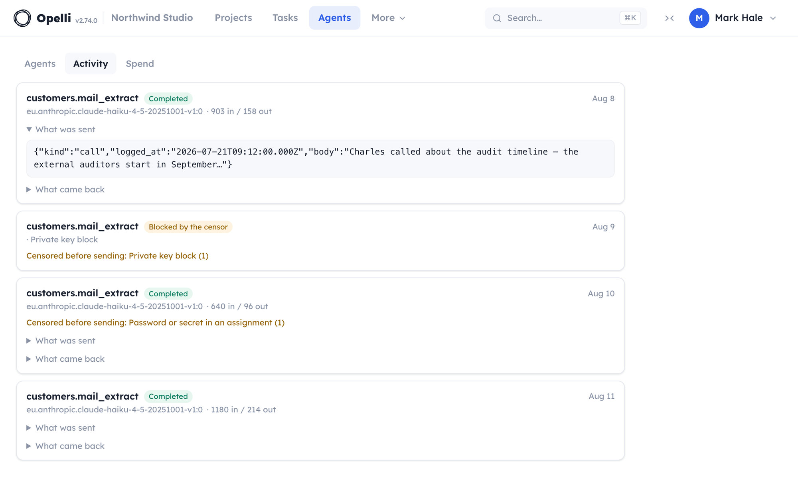
Task: Switch to the Activity sub-tab
Action: 91,64
